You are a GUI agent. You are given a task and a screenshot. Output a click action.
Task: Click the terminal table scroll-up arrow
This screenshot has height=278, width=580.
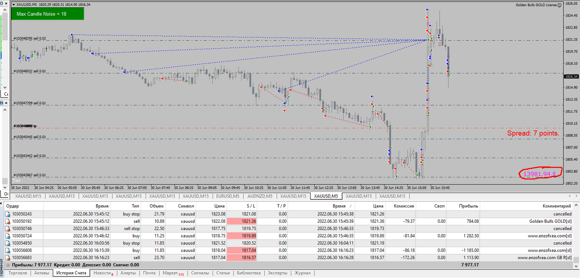577,205
